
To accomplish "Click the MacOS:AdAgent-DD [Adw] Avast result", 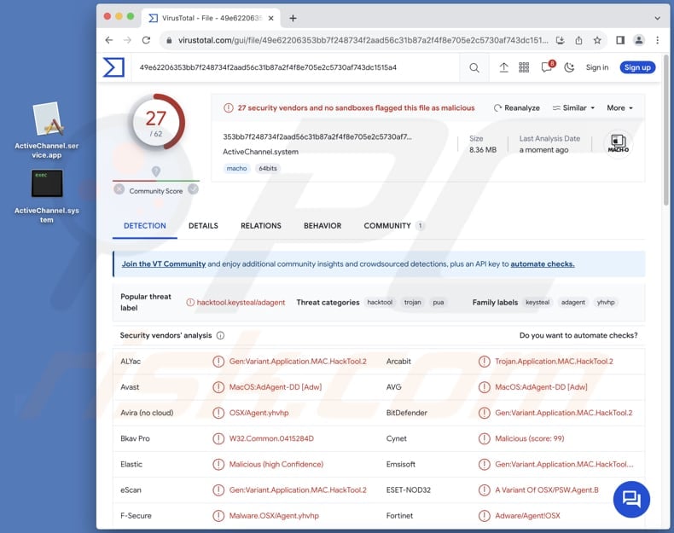I will 275,387.
